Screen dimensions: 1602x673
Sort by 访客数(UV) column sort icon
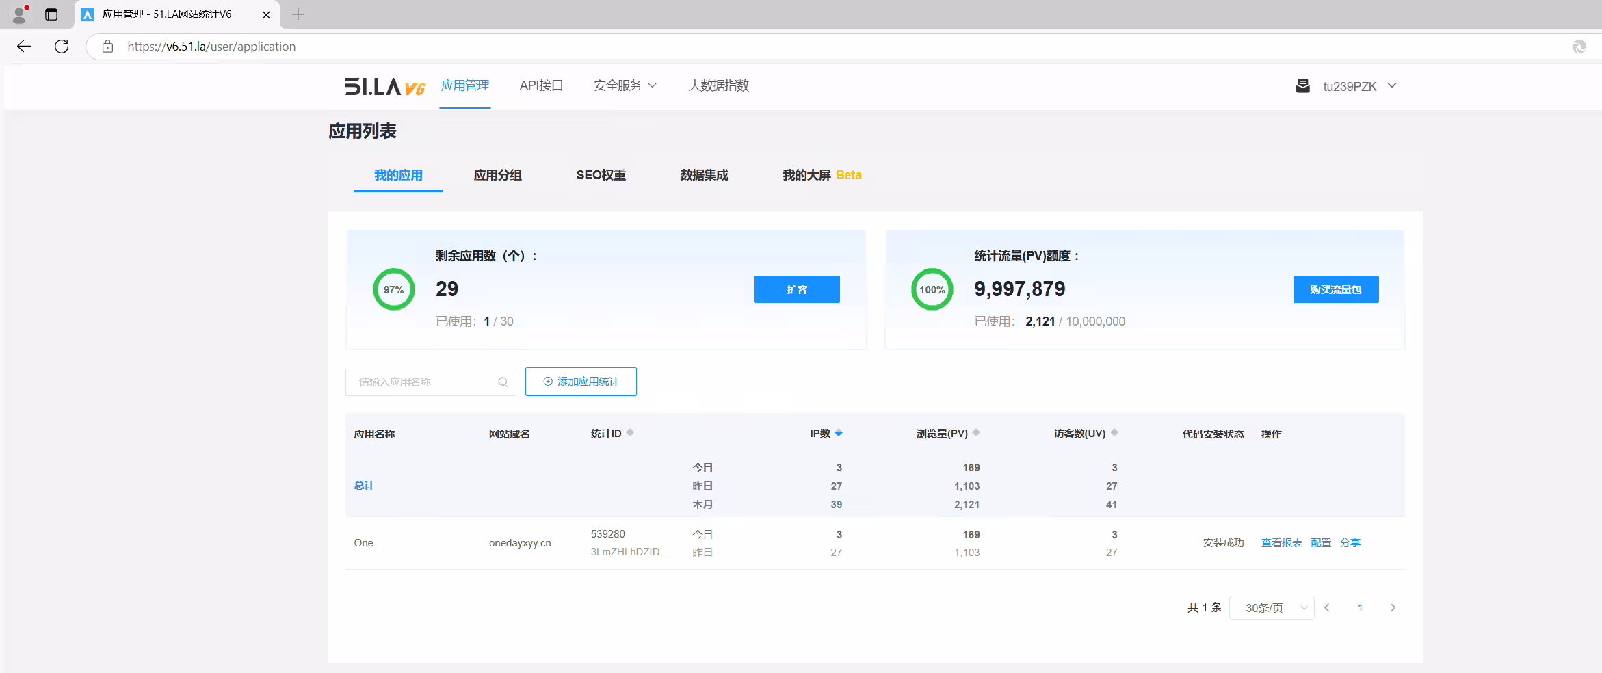tap(1114, 432)
